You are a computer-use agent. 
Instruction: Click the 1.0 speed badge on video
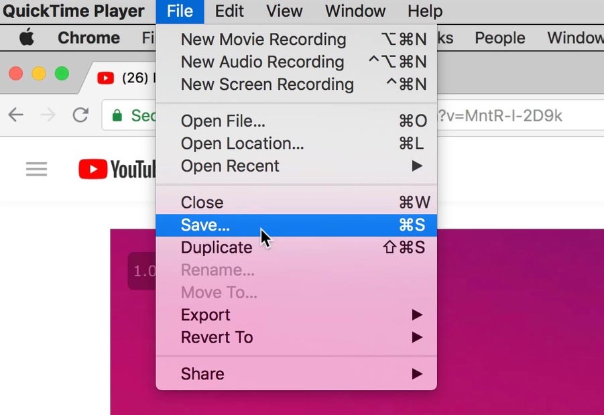(x=143, y=272)
